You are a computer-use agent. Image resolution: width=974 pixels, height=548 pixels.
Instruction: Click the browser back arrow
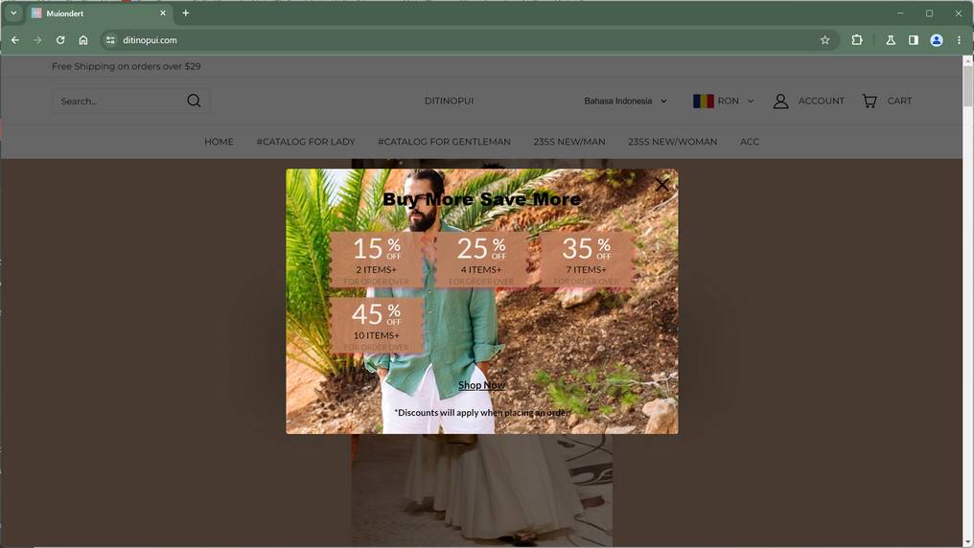coord(15,39)
